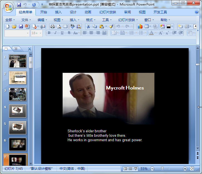Click the email attachment paperclip icon
Image resolution: width=202 pixels, height=174 pixels.
click(x=43, y=26)
